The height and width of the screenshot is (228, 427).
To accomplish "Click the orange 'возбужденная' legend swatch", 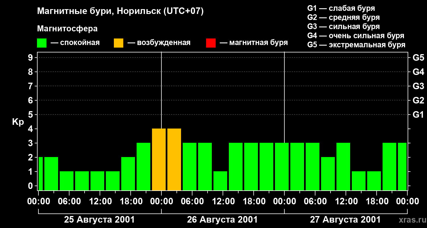I will (x=118, y=43).
